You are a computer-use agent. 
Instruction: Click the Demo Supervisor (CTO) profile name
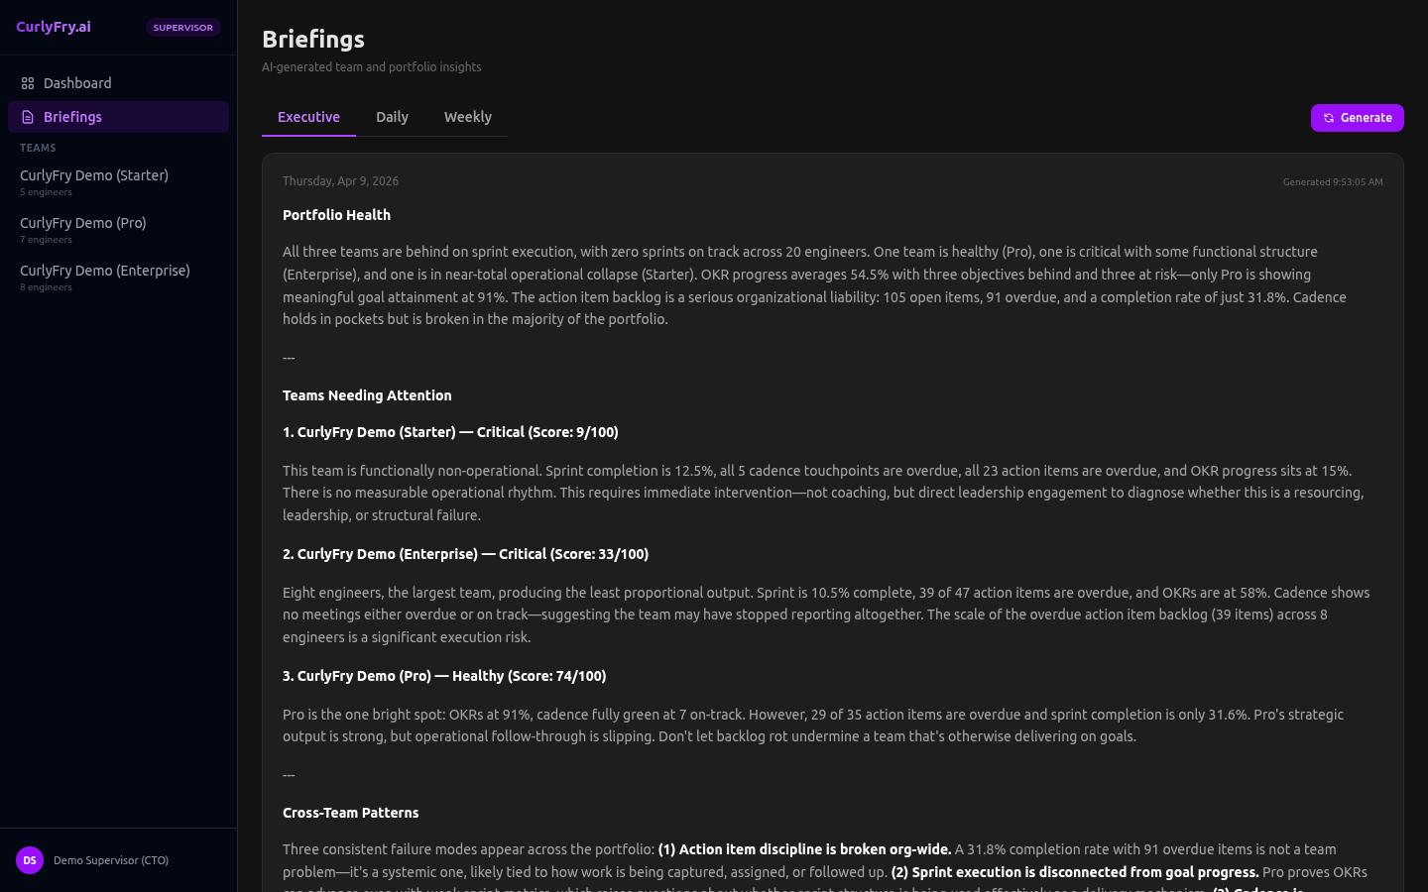pyautogui.click(x=111, y=860)
